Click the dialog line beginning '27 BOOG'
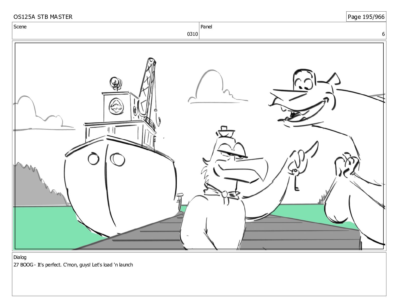Image resolution: width=399 pixels, height=308 pixels. click(x=73, y=265)
